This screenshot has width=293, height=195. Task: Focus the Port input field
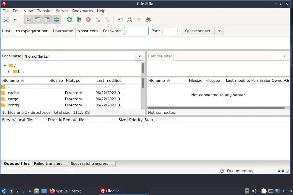click(x=170, y=31)
